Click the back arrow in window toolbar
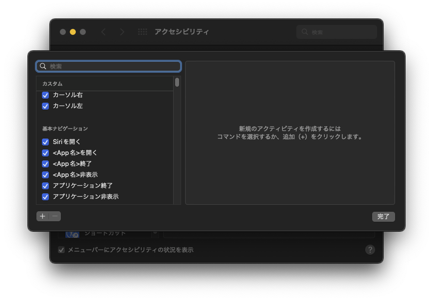 [104, 32]
